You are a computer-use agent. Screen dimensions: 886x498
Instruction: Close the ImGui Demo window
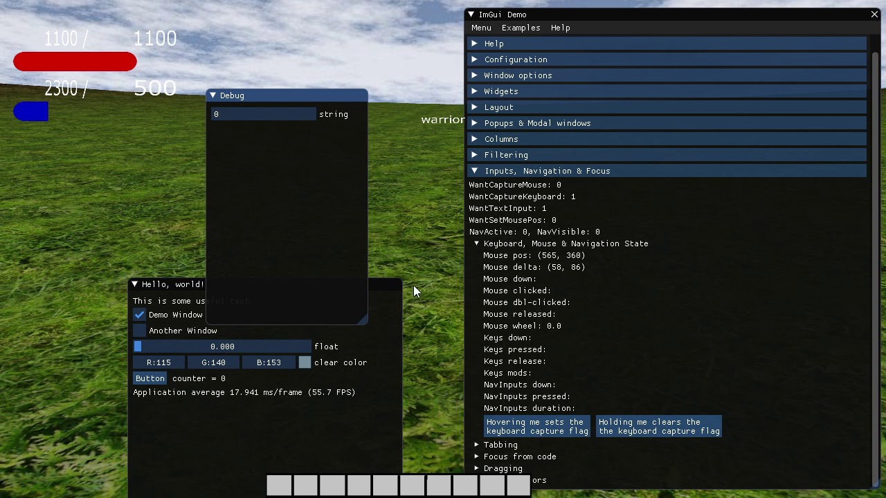point(874,14)
